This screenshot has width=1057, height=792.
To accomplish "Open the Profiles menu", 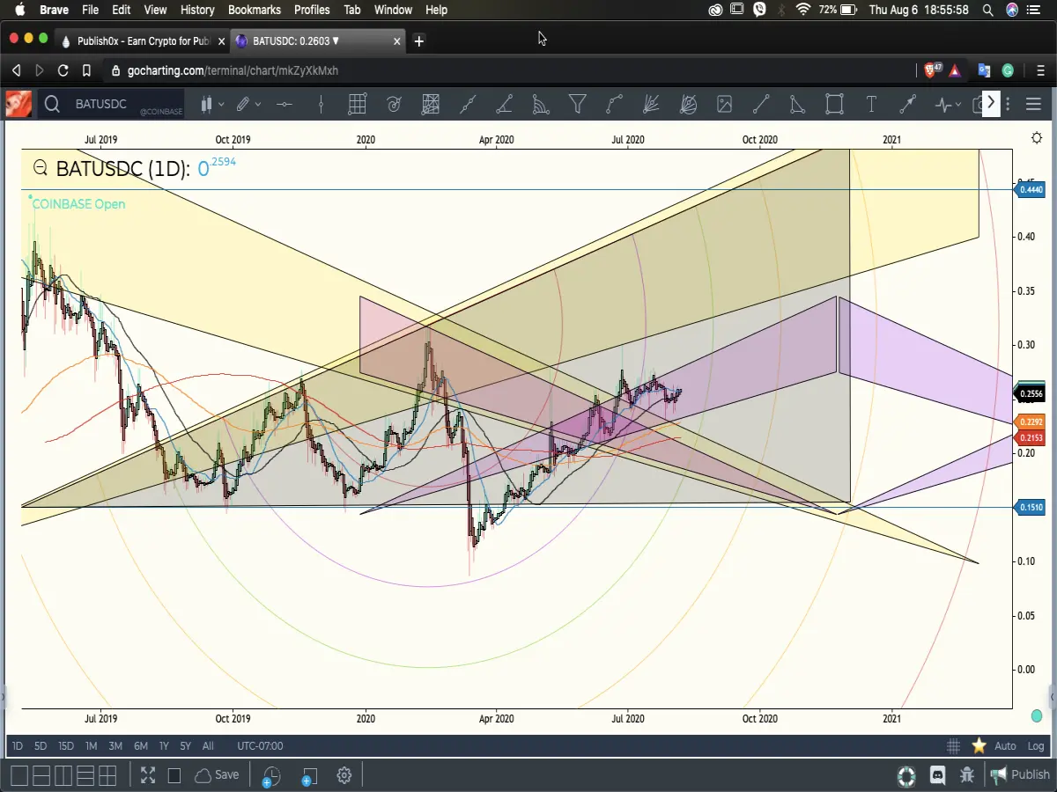I will click(312, 10).
